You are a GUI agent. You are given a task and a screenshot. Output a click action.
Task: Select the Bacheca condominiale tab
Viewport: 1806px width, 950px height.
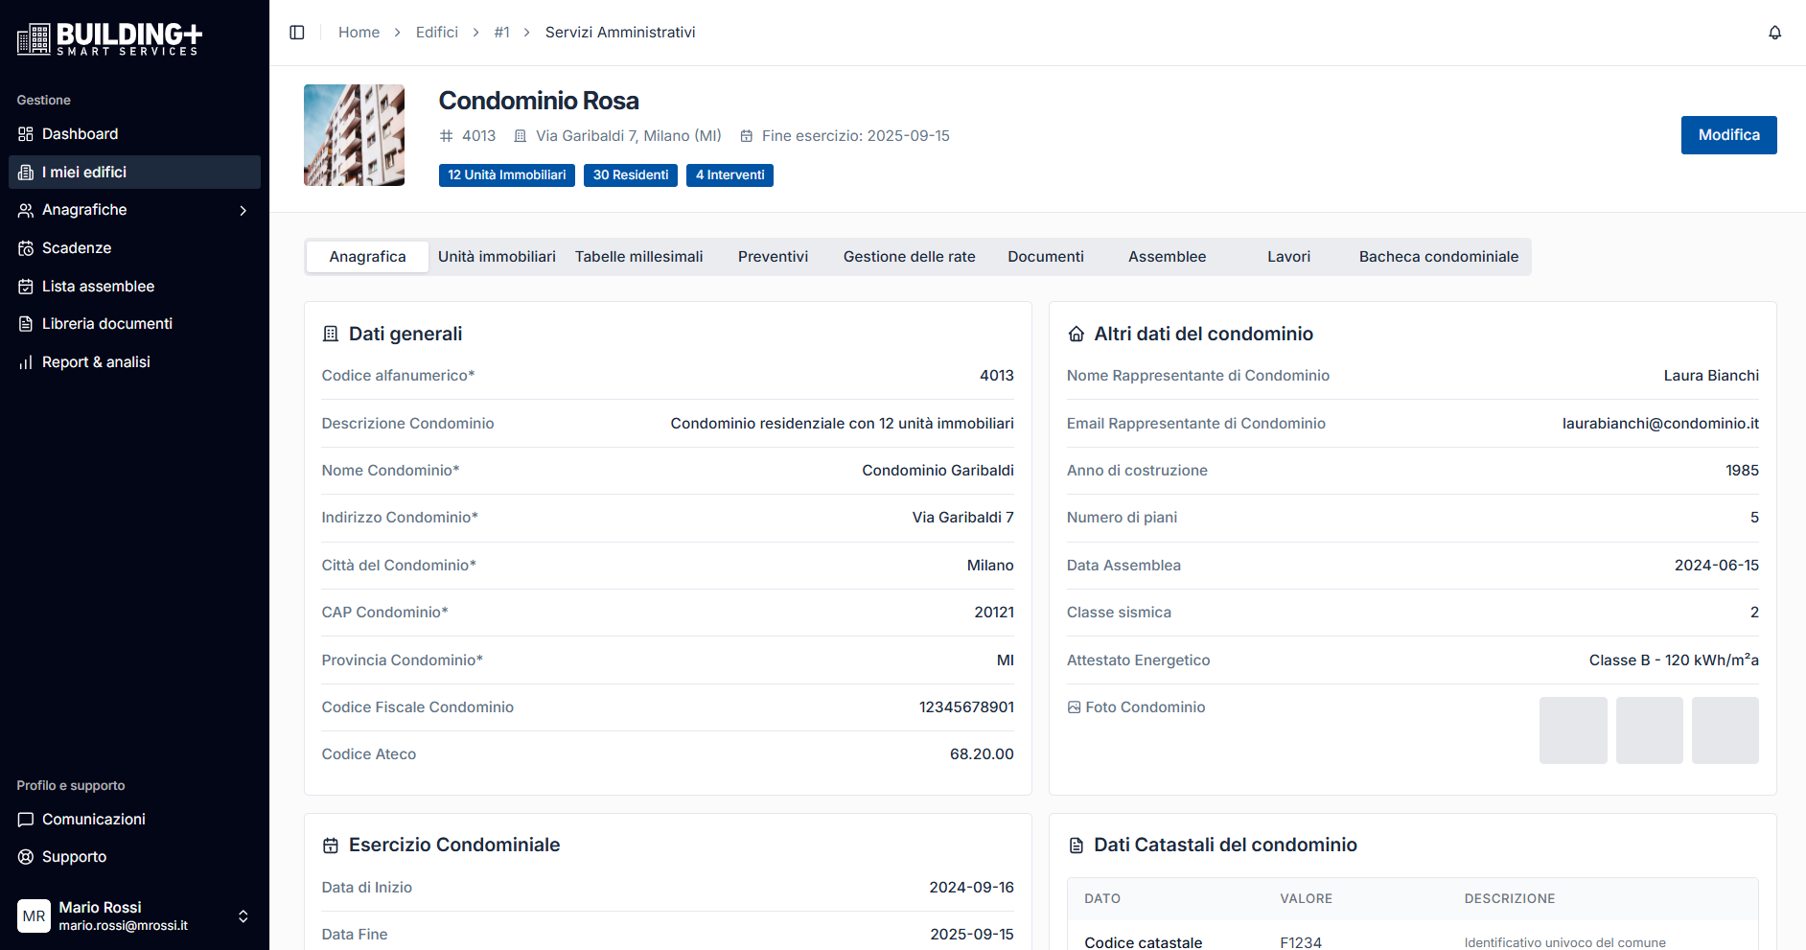tap(1438, 257)
